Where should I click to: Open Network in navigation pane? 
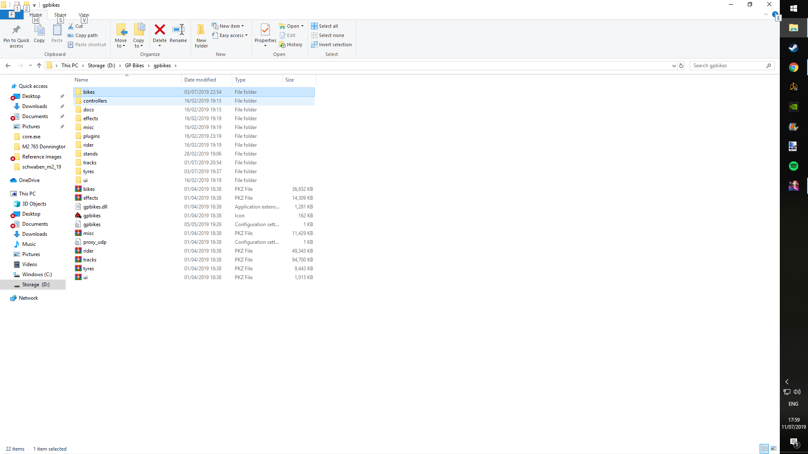[28, 298]
